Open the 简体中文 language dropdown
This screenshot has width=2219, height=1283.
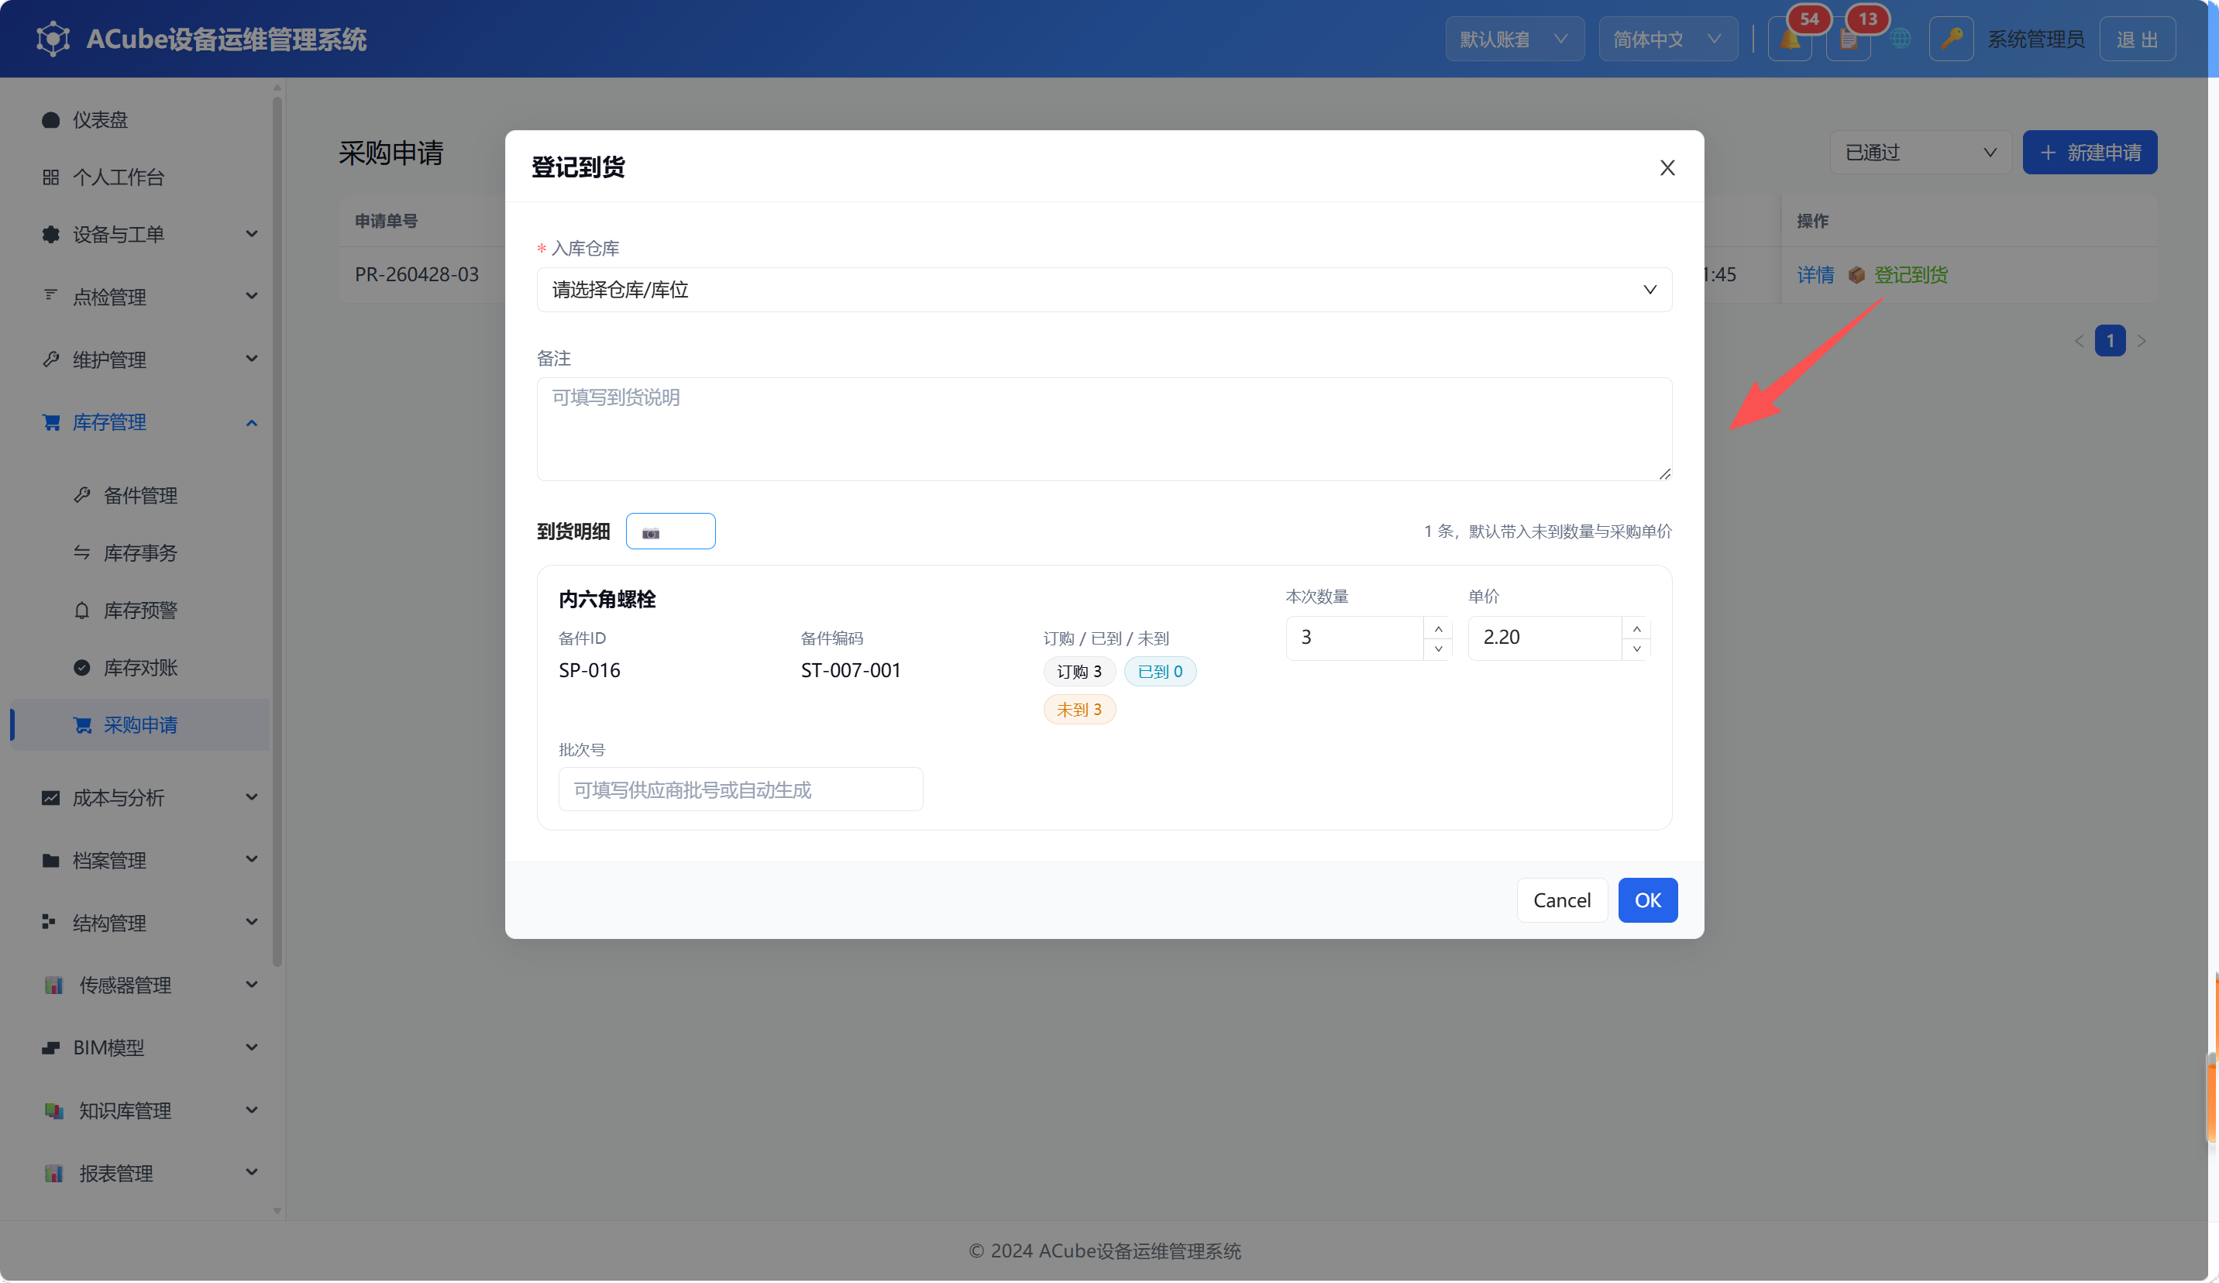(1668, 40)
